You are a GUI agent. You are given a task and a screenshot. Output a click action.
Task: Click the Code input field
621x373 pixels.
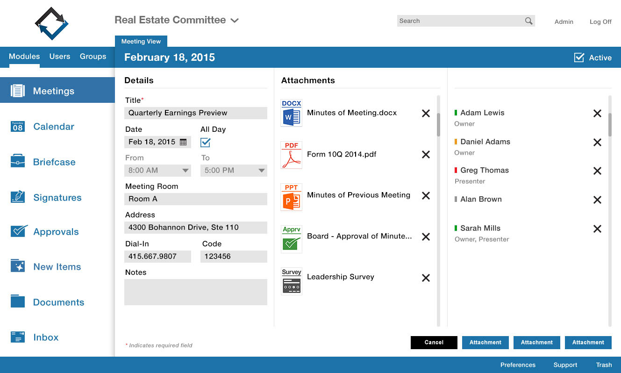(234, 256)
